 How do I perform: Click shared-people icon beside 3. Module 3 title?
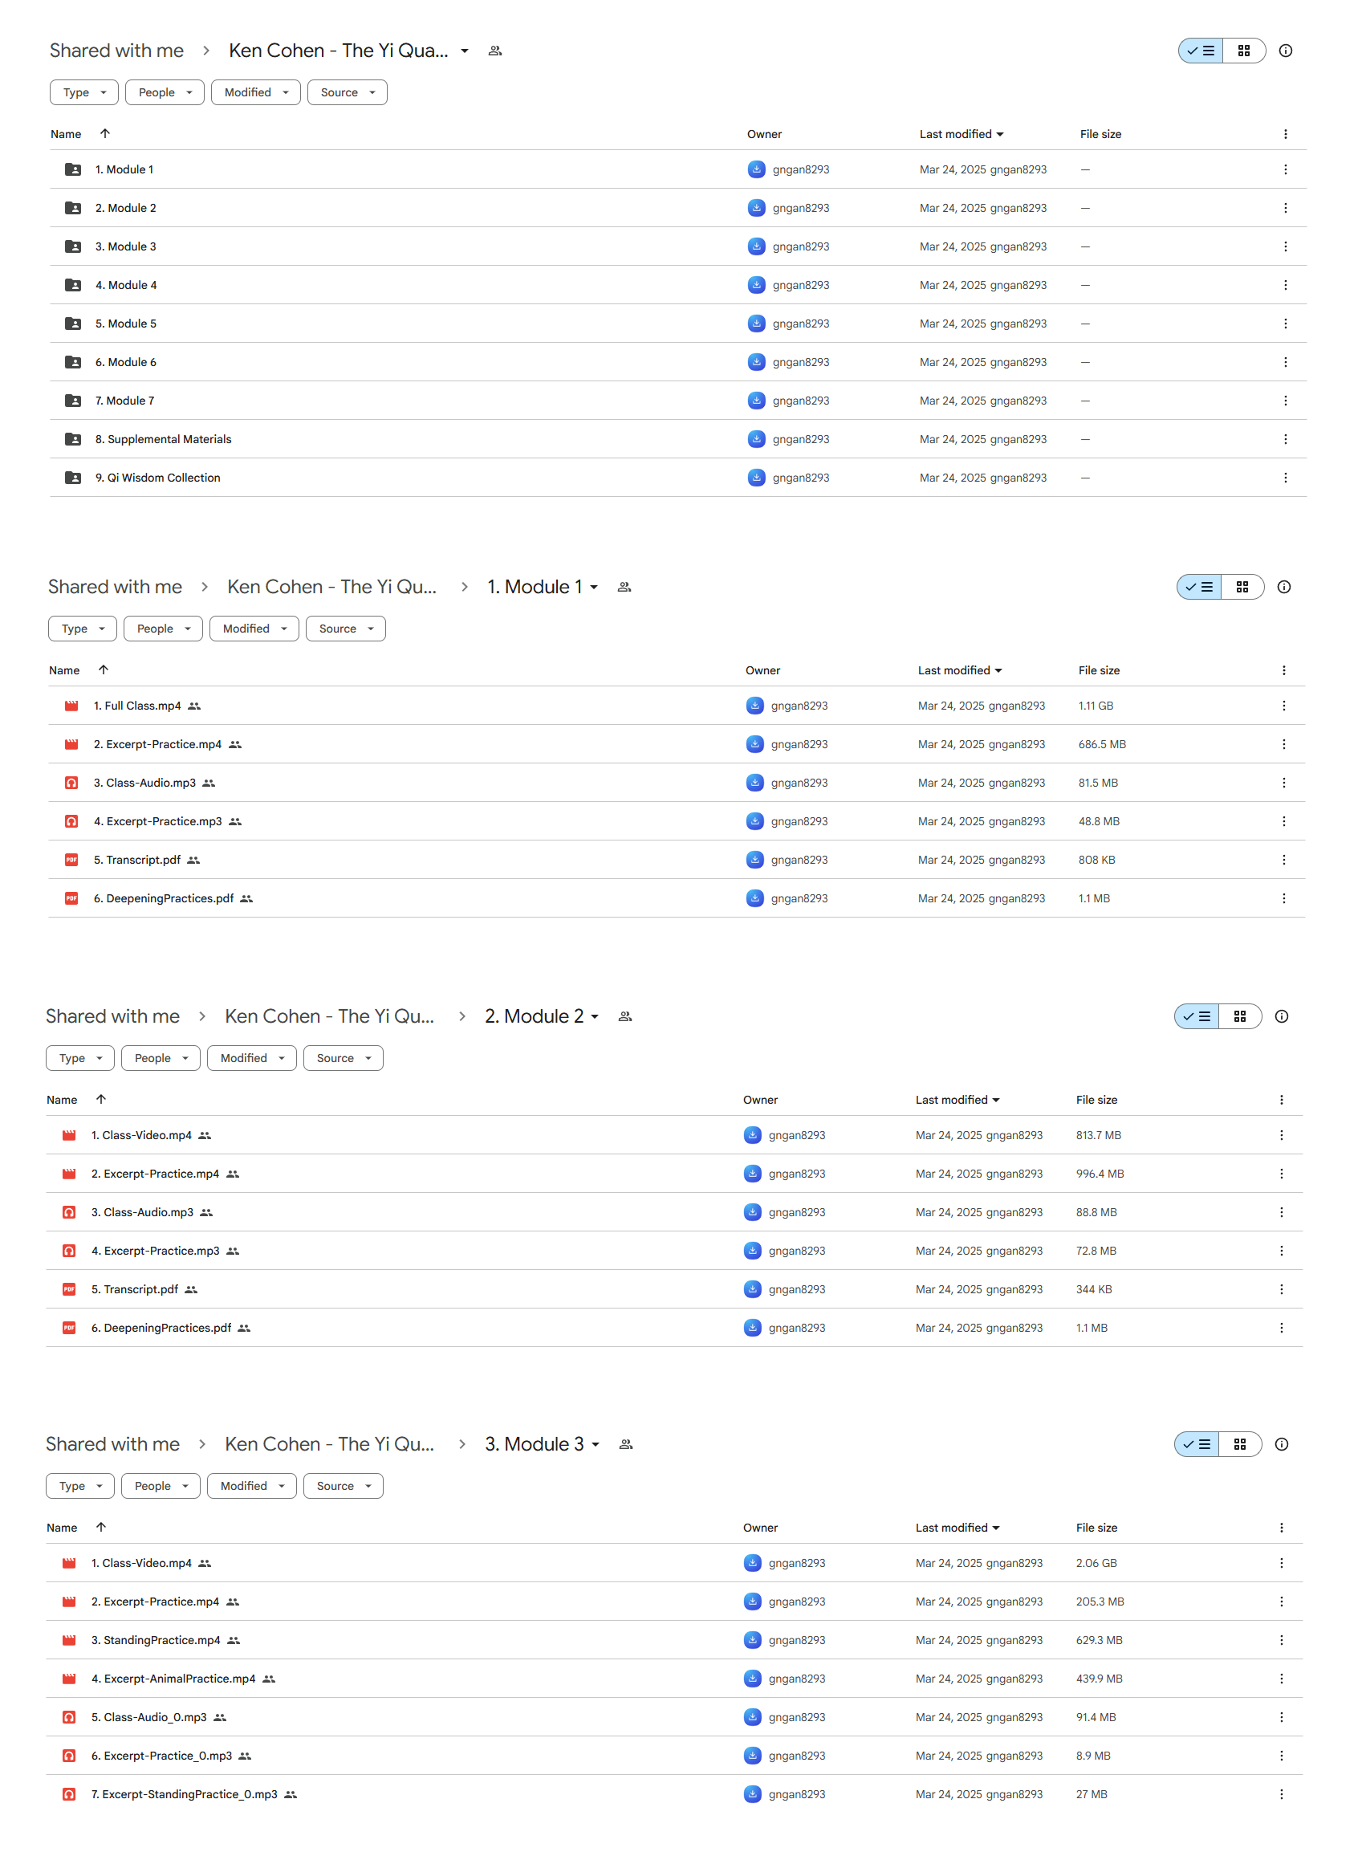pyautogui.click(x=626, y=1444)
